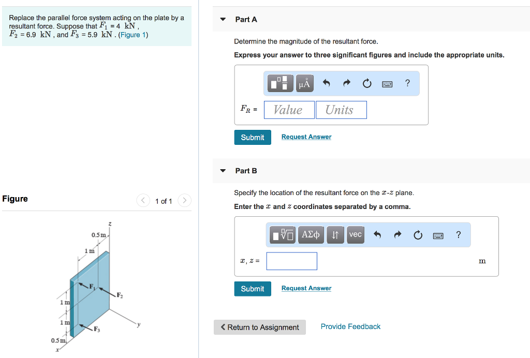Viewport: 530px width, 358px height.
Task: Reset the Part B answer field
Action: 418,235
